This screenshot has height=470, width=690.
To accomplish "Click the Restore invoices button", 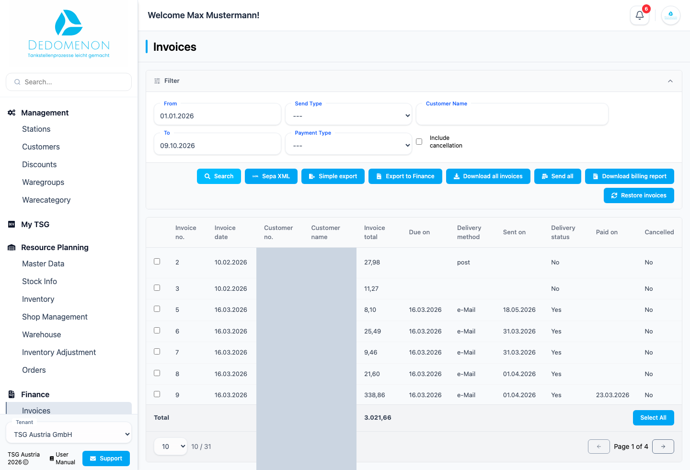I will tap(639, 195).
